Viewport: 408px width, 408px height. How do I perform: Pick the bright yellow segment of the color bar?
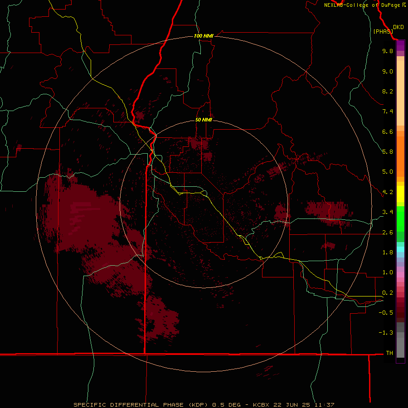400,194
